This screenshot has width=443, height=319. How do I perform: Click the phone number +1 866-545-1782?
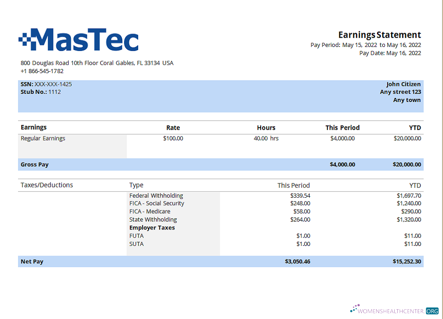(x=42, y=71)
